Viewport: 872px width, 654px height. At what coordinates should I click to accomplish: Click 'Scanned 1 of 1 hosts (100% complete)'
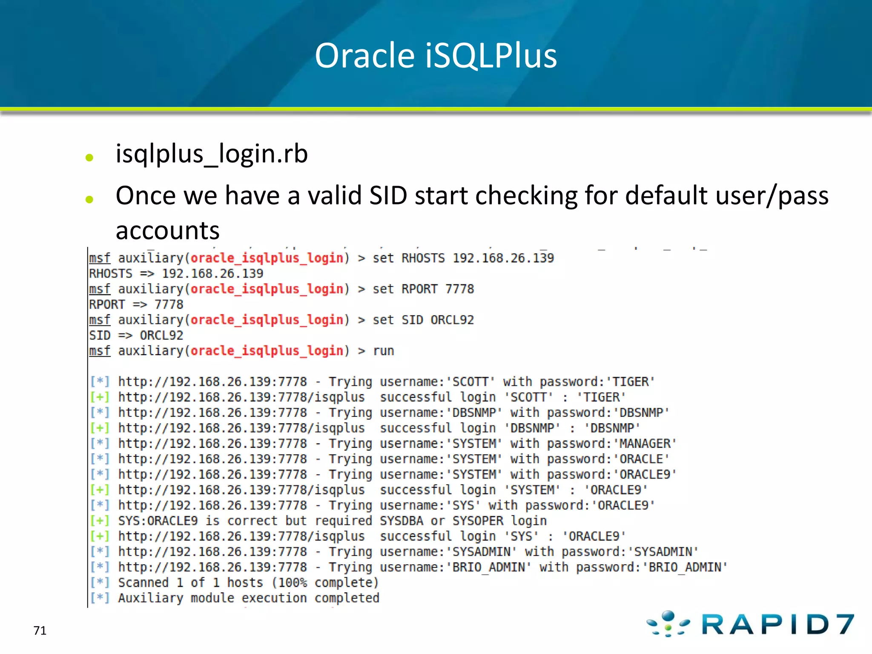234,582
